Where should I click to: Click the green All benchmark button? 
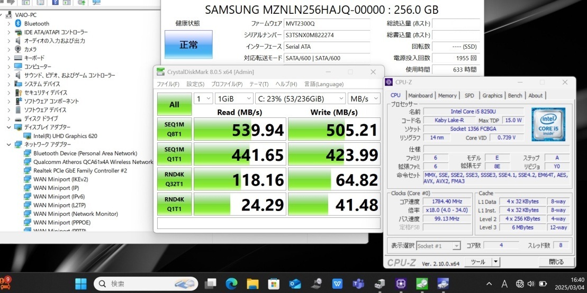pyautogui.click(x=175, y=104)
